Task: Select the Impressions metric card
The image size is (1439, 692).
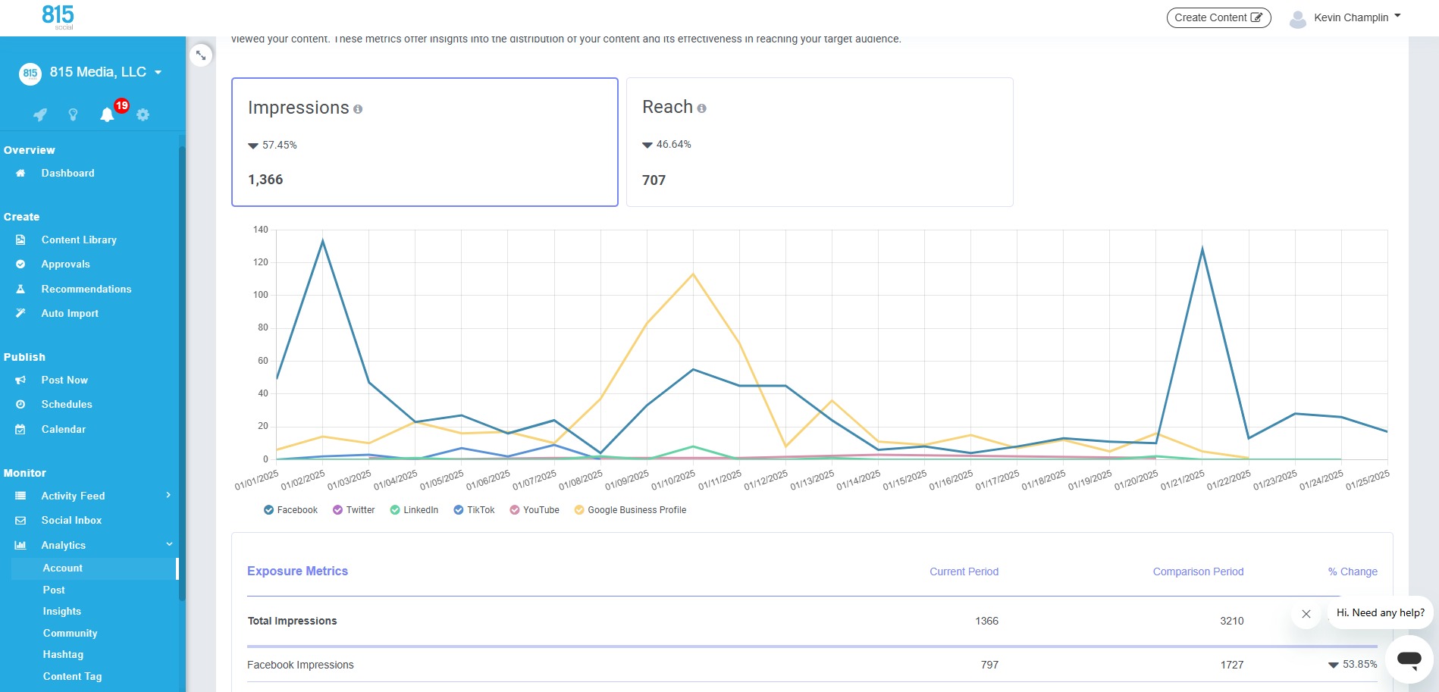Action: click(425, 142)
